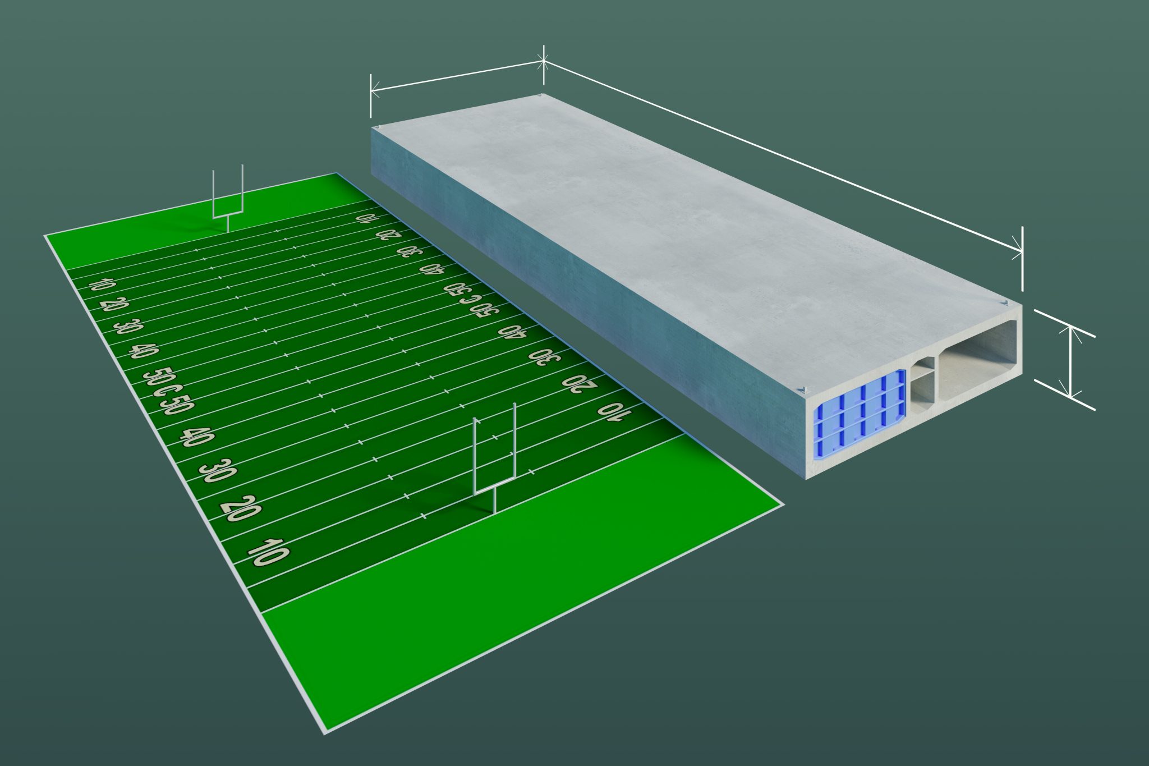The width and height of the screenshot is (1149, 766).
Task: Click the right-side '10' number near the far goalpost
Action: point(366,218)
